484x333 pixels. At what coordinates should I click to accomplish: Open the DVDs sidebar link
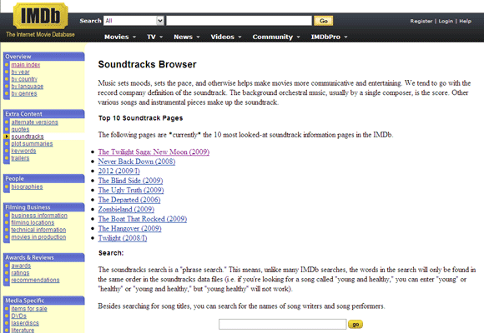click(x=19, y=316)
